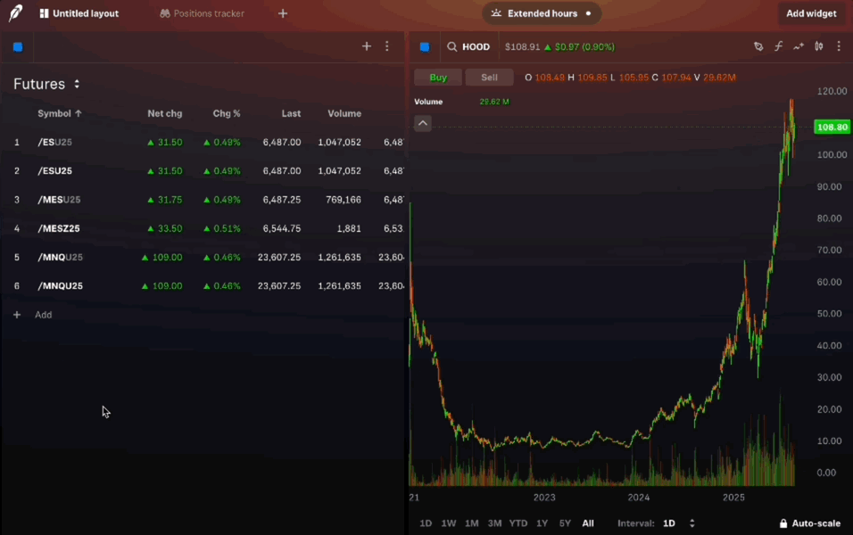Open the Futures category selector

pos(48,83)
